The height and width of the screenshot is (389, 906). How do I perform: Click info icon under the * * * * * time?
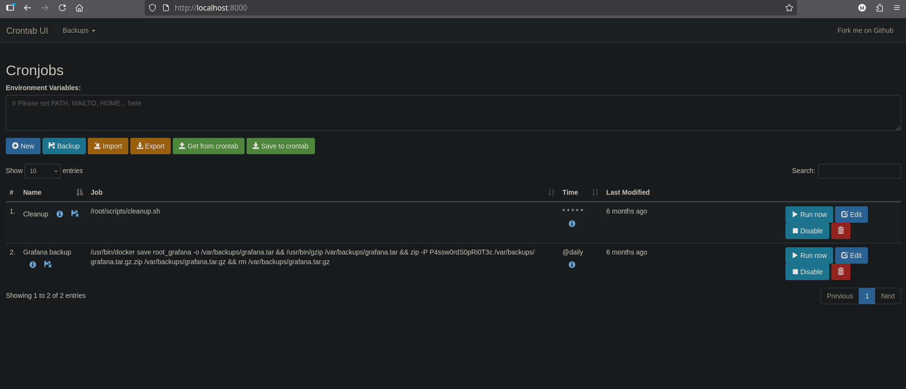(x=572, y=224)
